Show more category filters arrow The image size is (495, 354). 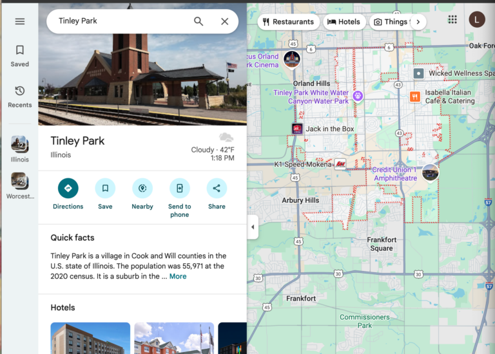[x=418, y=22]
